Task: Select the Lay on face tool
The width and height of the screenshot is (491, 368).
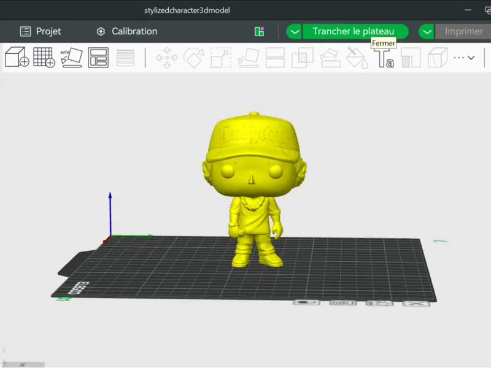Action: 249,58
